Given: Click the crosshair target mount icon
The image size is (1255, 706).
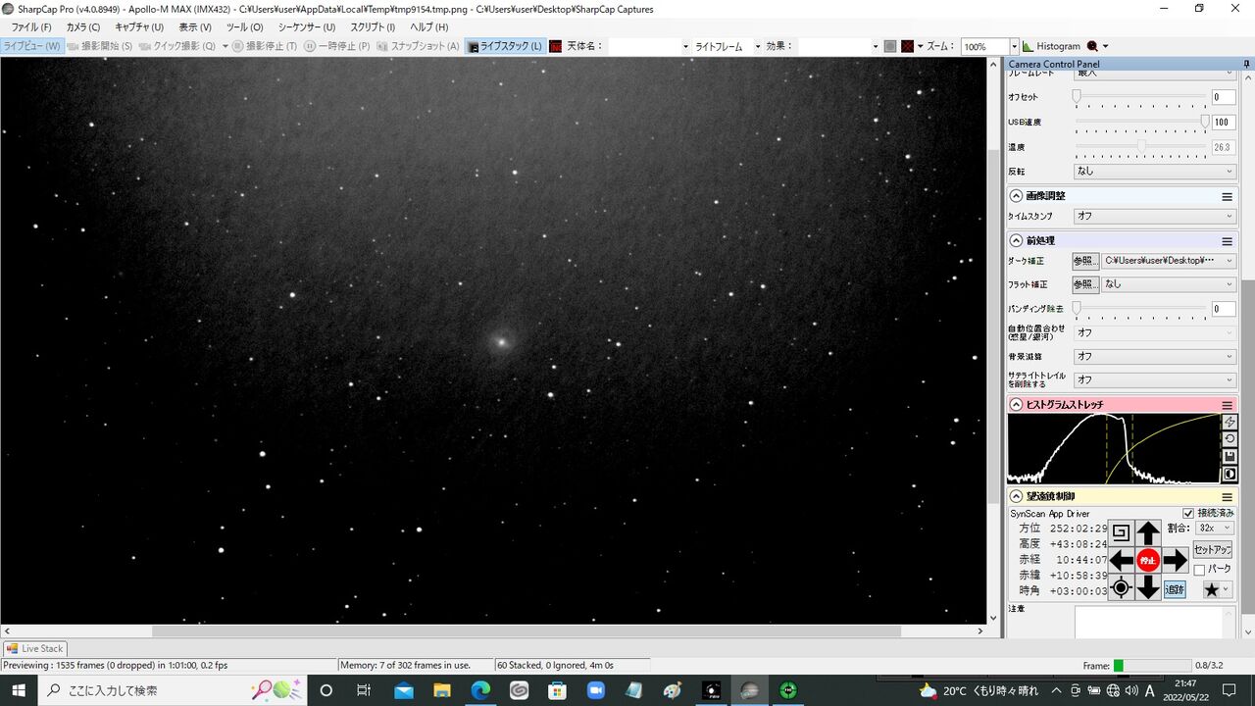Looking at the screenshot, I should [x=1121, y=588].
